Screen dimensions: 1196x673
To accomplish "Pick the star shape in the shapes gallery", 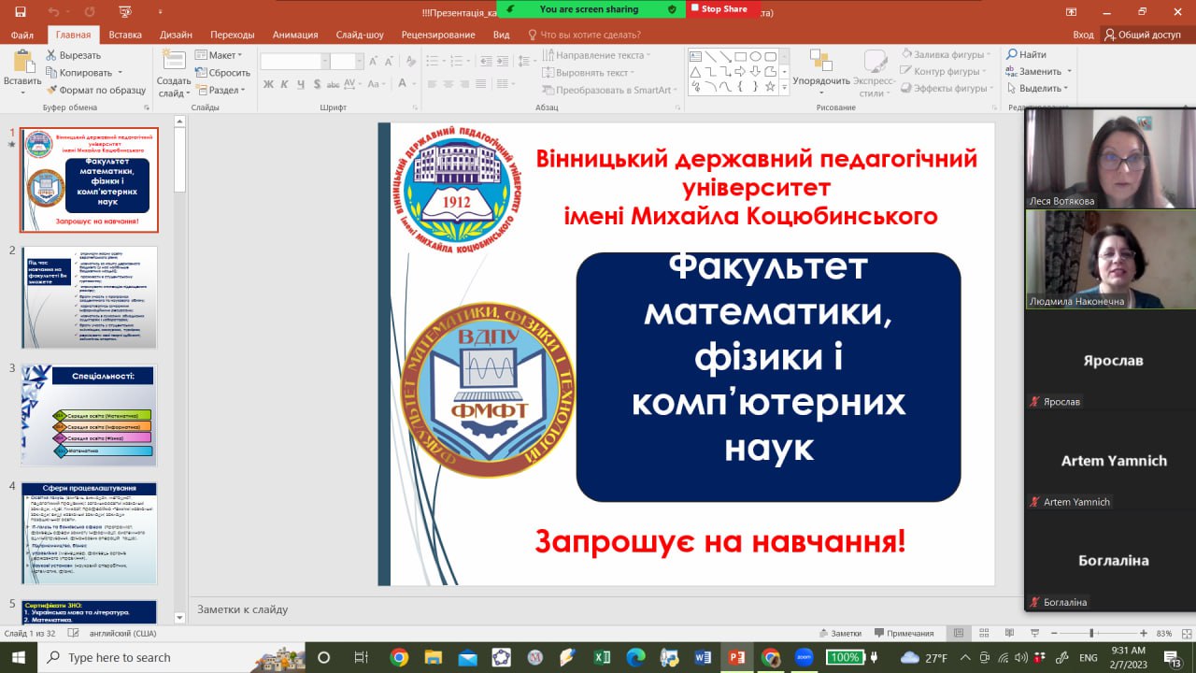I will (771, 86).
